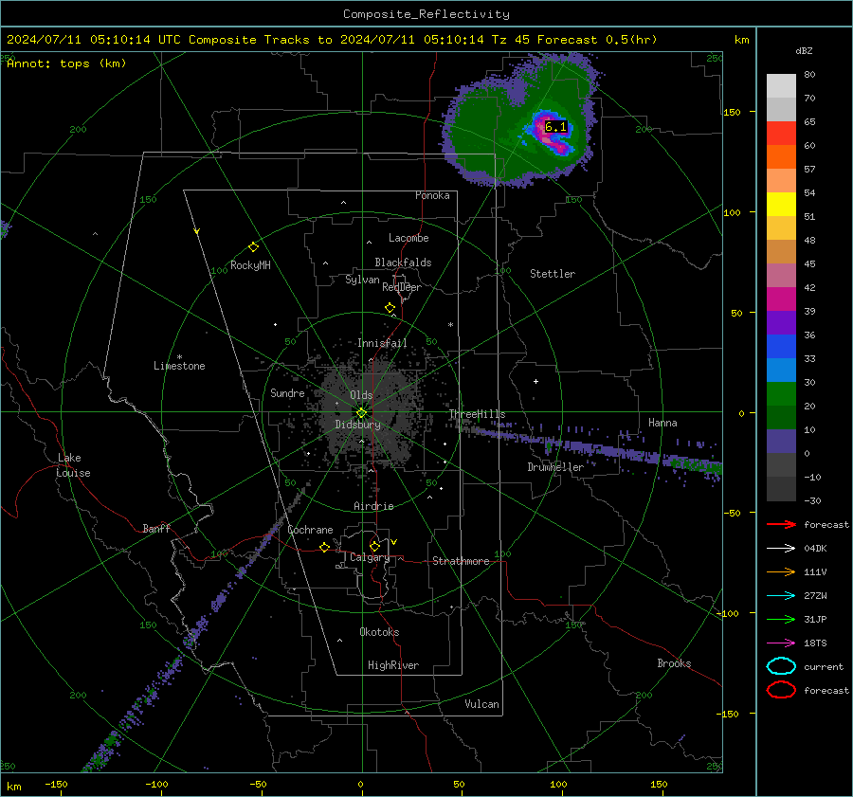Click the Drumheller city label
Image resolution: width=853 pixels, height=797 pixels.
click(x=555, y=467)
